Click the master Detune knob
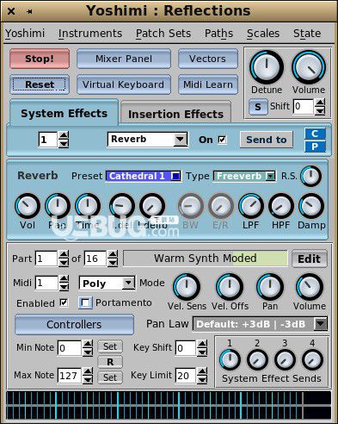Viewport: 338px width, 424px height. click(267, 67)
